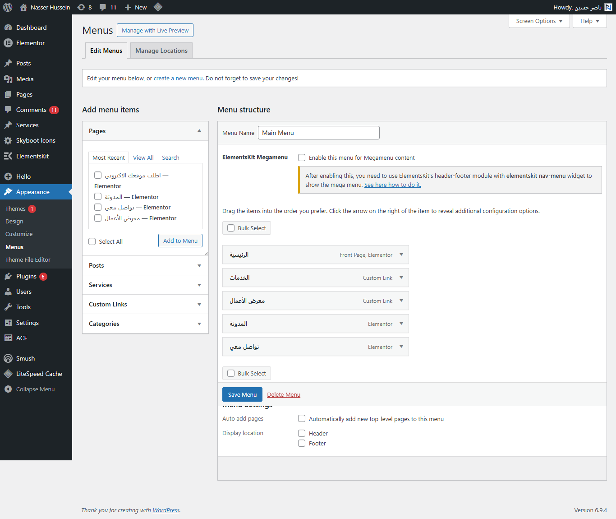Toggle the Select All checkbox

92,241
